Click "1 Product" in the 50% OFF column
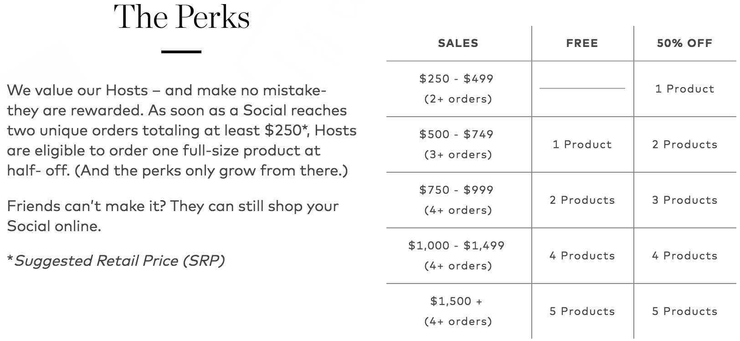The height and width of the screenshot is (341, 740). [684, 89]
